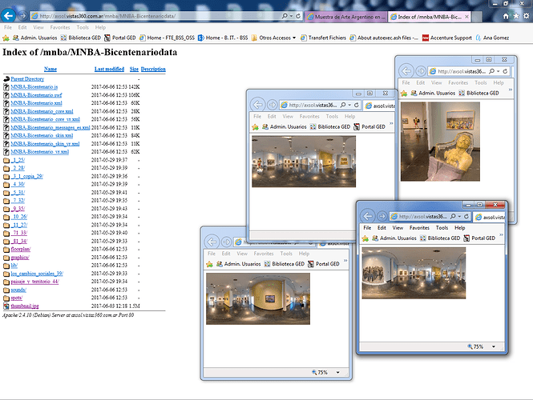Open the MNBA-Bicentenario_messages_es.xml link

[x=50, y=127]
